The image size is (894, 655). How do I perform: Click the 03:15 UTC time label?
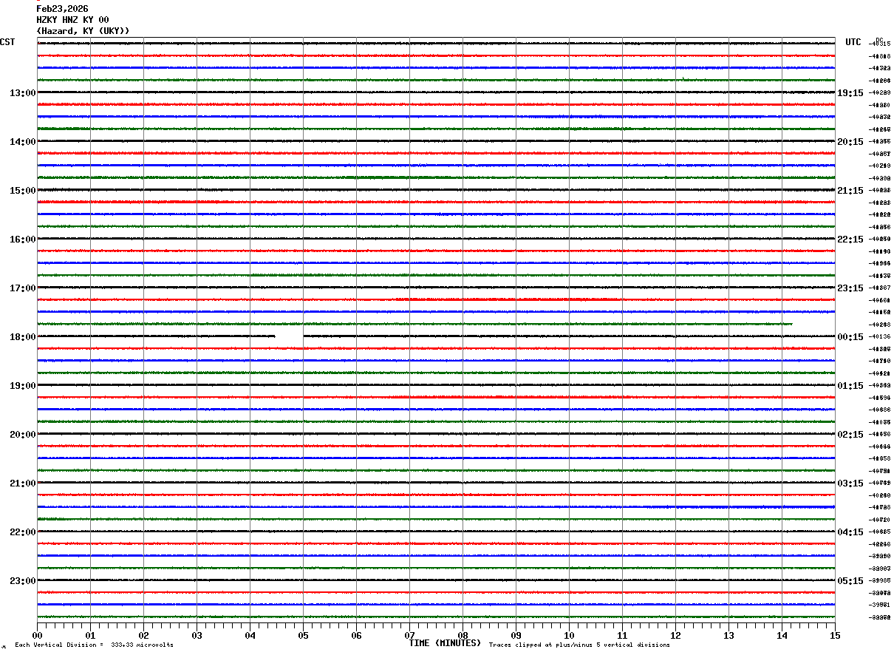pyautogui.click(x=850, y=483)
